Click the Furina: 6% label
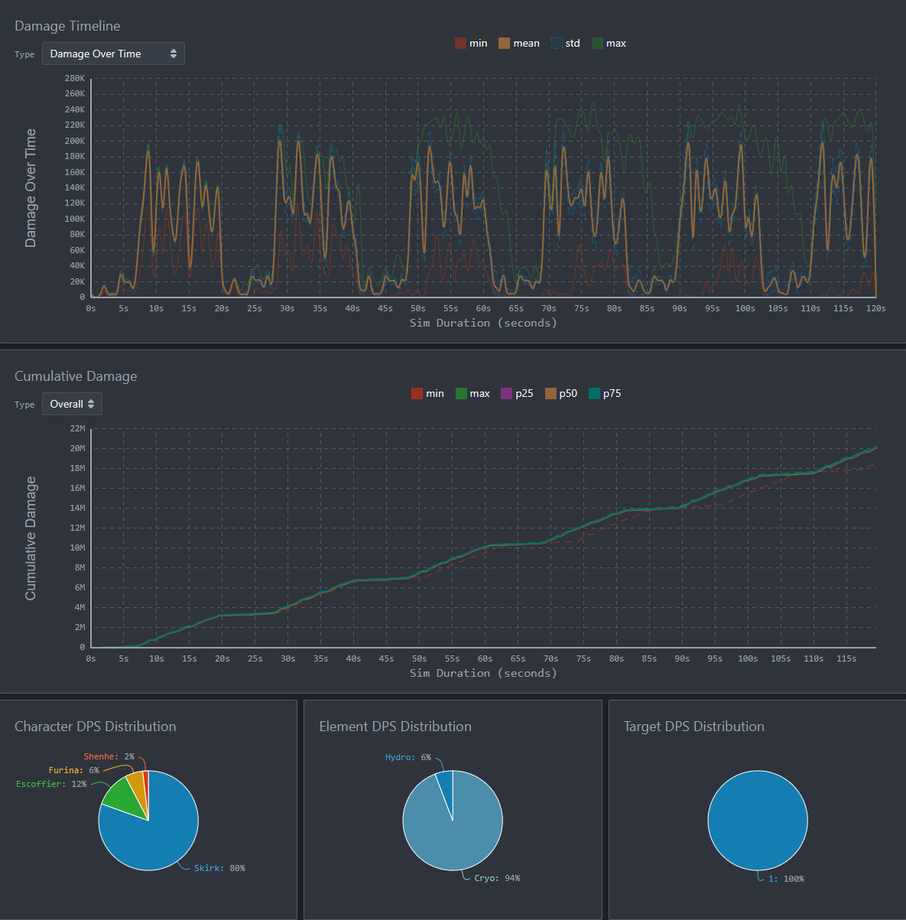 (74, 771)
